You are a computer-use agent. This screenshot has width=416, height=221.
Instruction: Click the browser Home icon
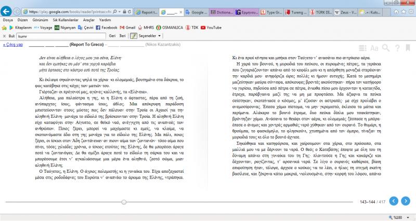(x=396, y=12)
